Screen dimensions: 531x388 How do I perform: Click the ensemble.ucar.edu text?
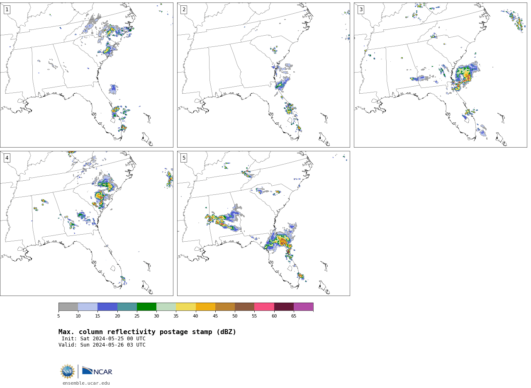pos(86,383)
